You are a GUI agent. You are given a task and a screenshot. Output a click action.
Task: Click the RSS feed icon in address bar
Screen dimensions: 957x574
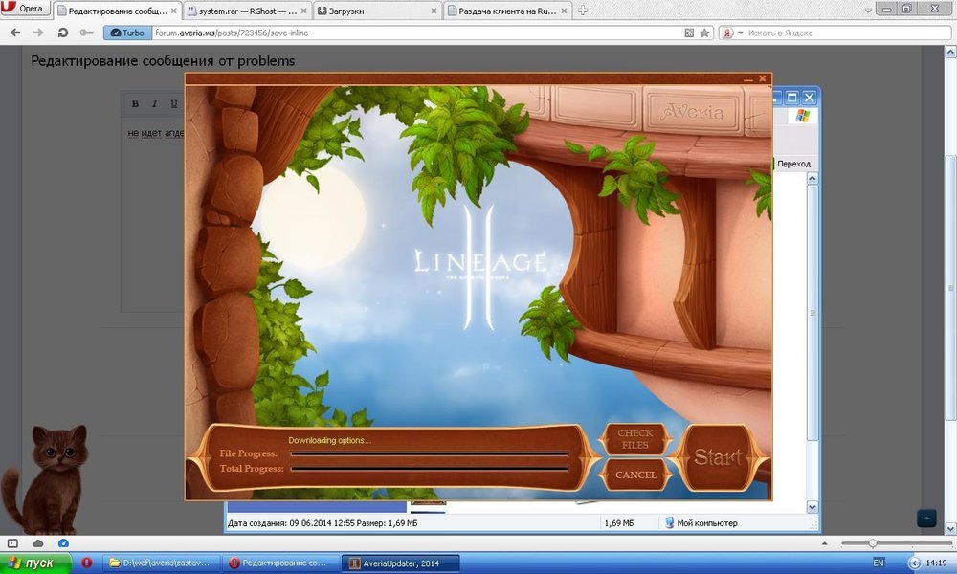689,33
